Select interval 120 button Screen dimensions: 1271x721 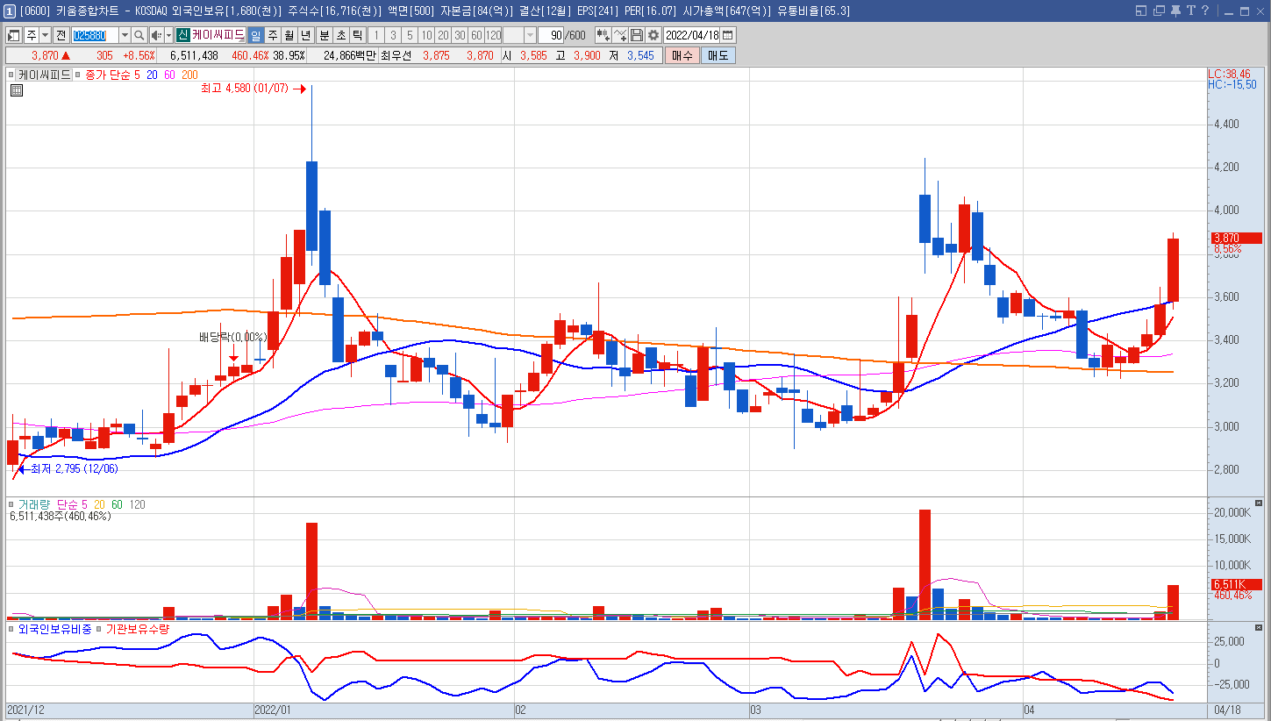[x=493, y=35]
